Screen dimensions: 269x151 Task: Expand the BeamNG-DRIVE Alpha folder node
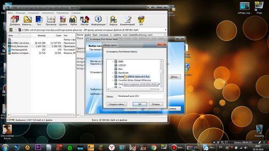[x=113, y=76]
